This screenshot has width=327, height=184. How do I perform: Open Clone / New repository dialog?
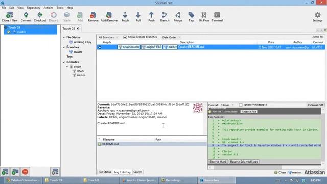pos(9,17)
